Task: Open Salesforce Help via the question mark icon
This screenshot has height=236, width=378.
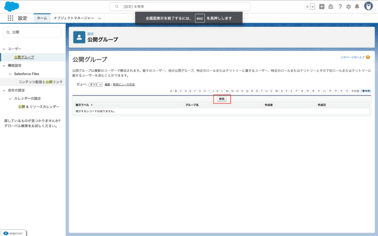Action: coord(340,6)
